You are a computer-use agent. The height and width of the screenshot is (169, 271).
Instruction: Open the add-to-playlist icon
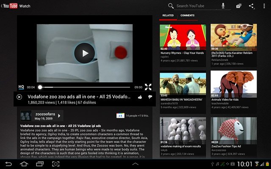(239, 6)
